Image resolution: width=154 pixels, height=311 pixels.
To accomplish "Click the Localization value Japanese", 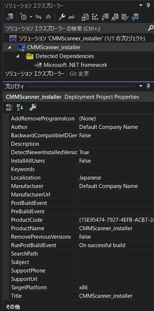I will click(90, 177).
